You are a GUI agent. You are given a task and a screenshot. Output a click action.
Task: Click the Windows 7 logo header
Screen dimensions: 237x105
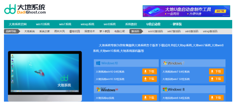[x=174, y=63]
